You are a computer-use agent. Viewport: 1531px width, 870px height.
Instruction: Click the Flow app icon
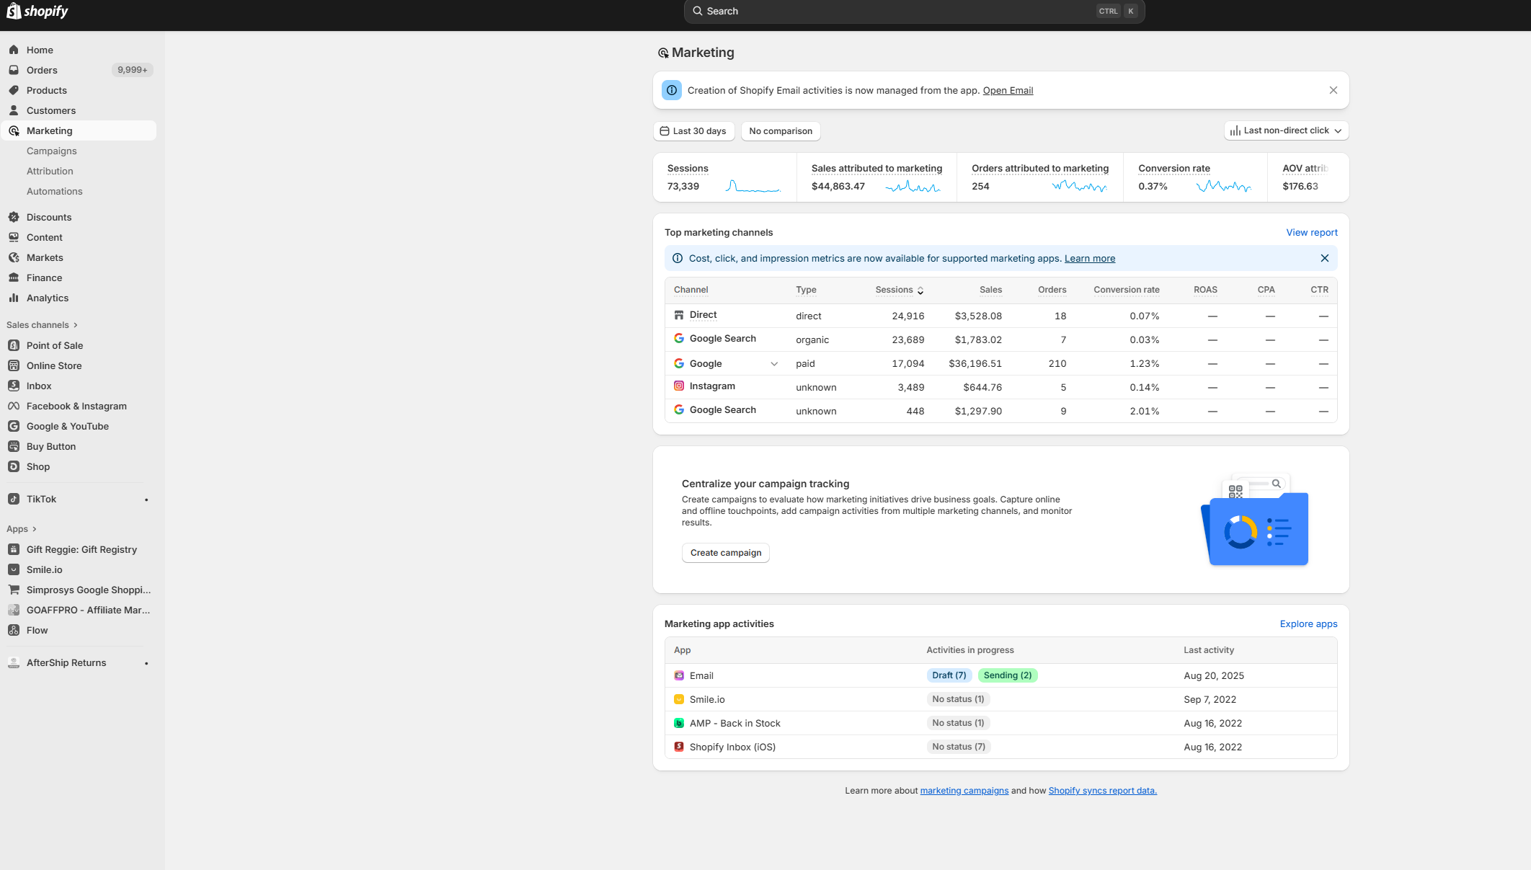[14, 630]
